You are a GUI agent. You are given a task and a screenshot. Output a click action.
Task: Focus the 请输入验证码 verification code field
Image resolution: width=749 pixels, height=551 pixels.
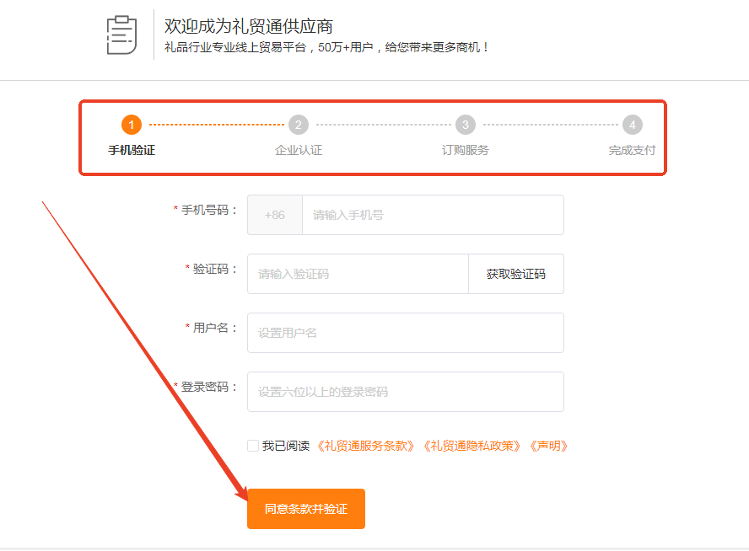point(358,274)
